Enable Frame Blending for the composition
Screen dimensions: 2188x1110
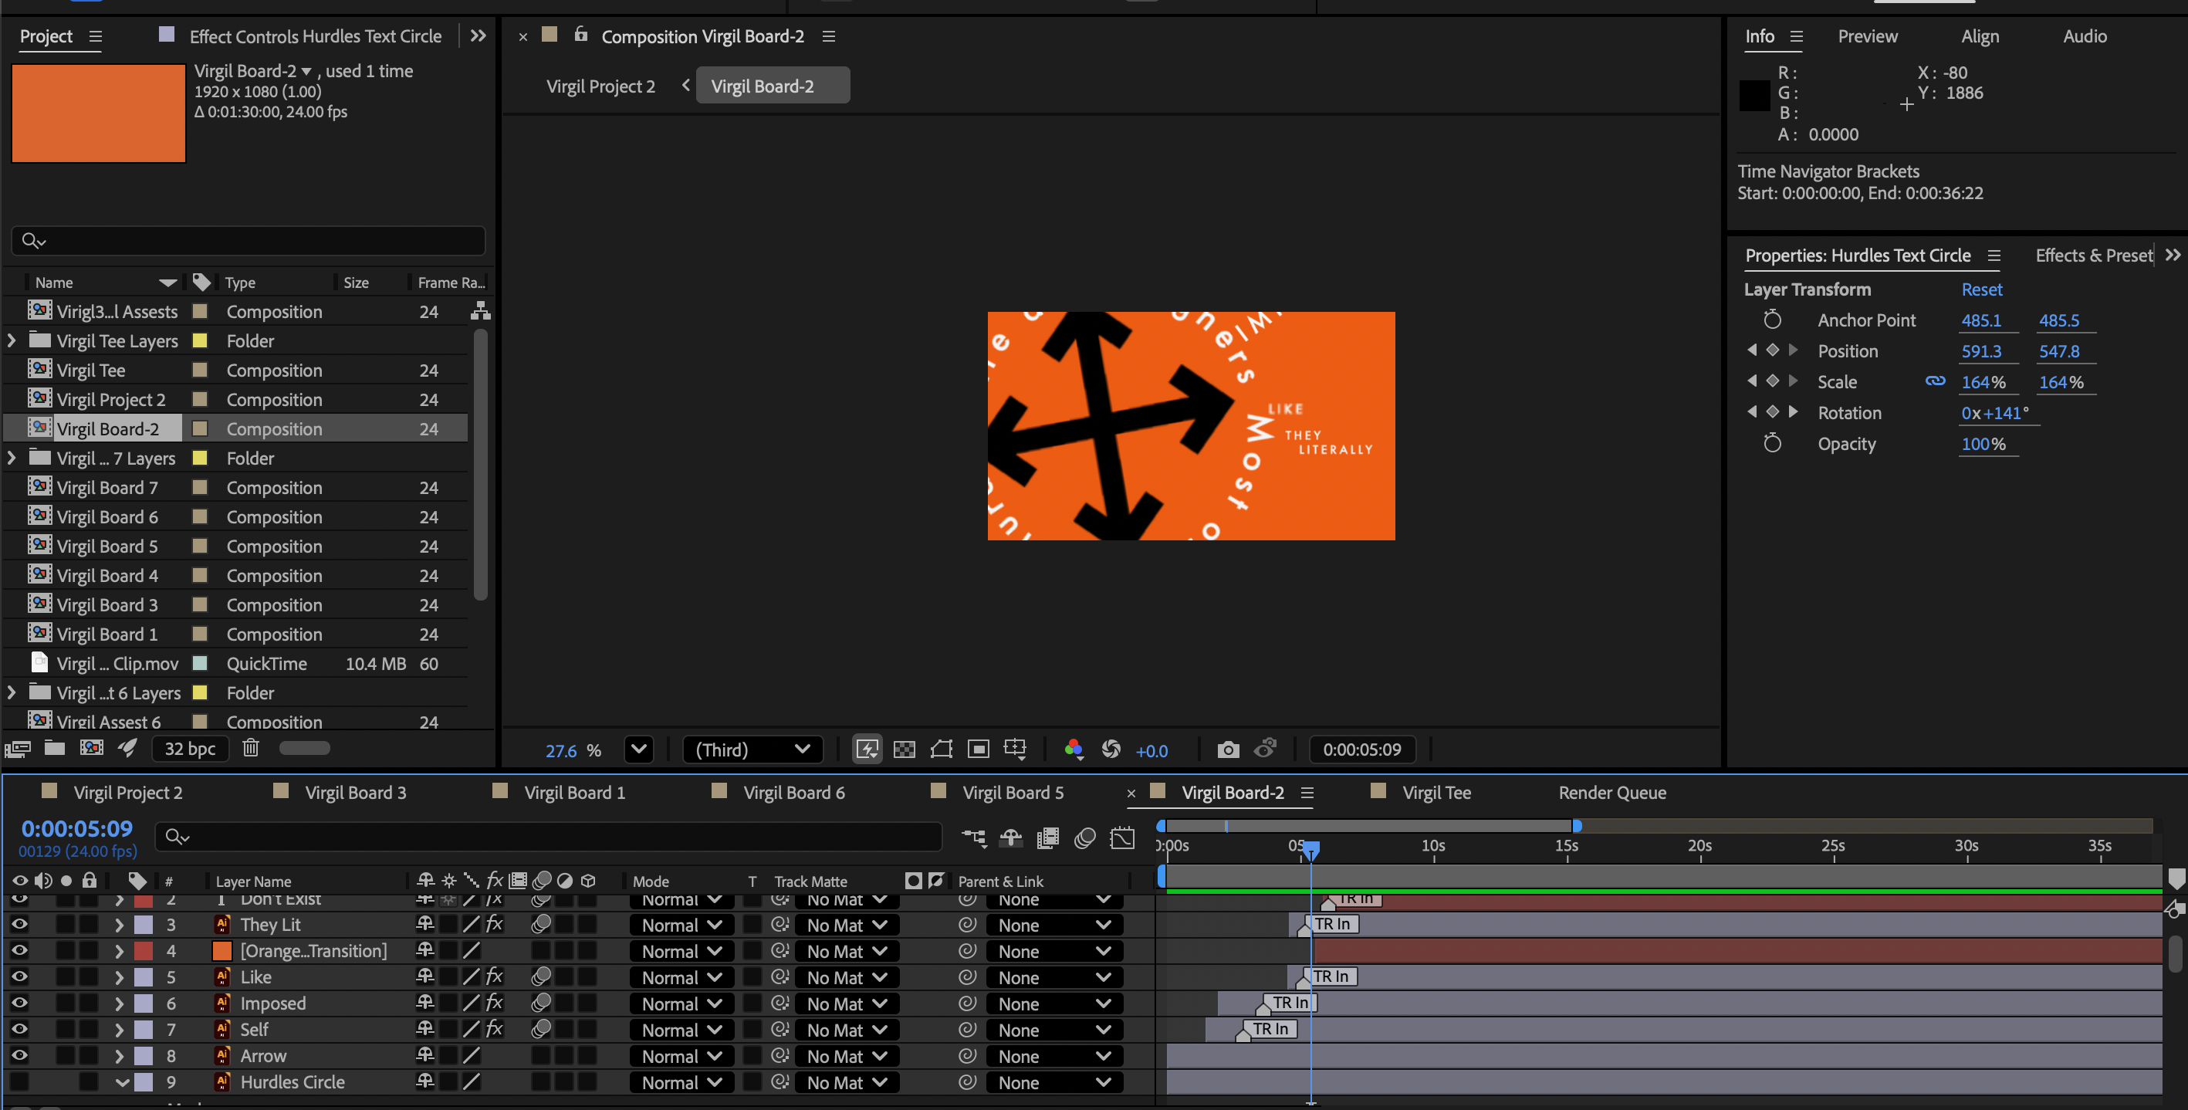(x=1048, y=838)
